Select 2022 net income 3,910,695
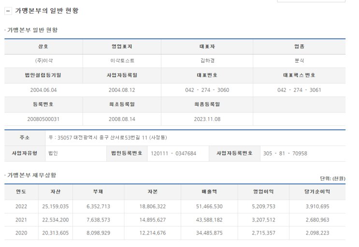This screenshot has width=359, height=247. tap(317, 206)
